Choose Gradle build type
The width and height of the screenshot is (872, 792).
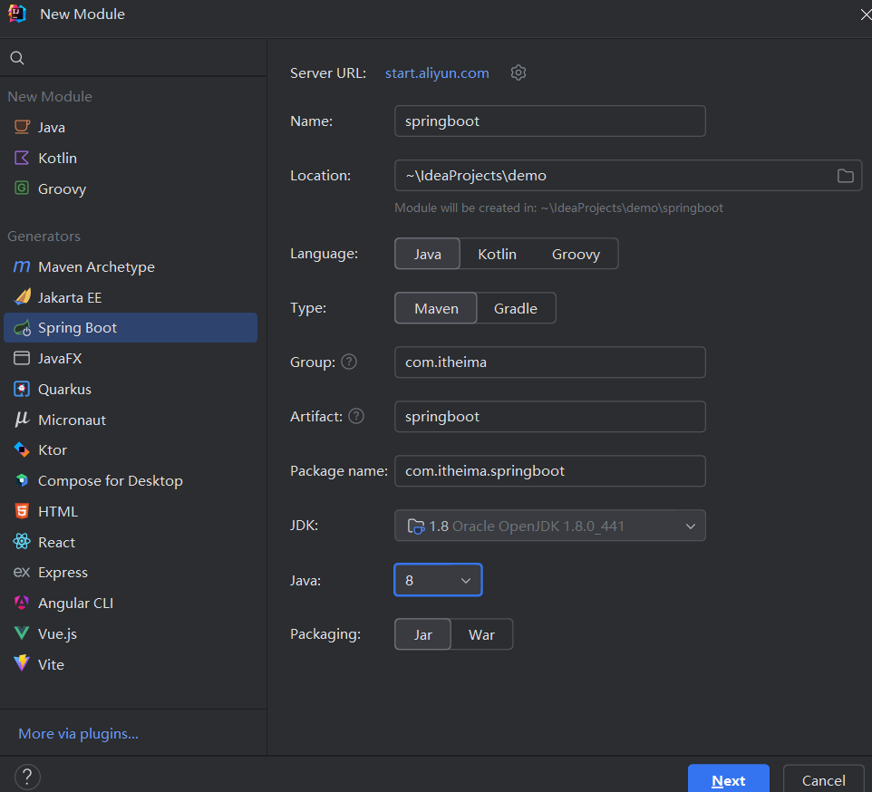point(516,308)
